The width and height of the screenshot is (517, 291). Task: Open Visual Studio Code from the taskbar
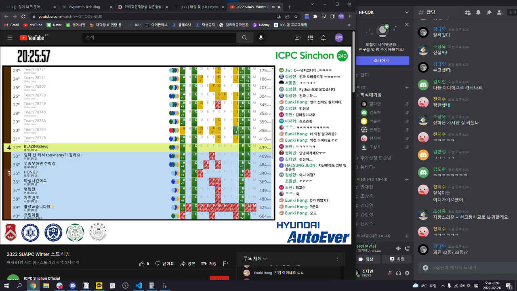pos(139,286)
